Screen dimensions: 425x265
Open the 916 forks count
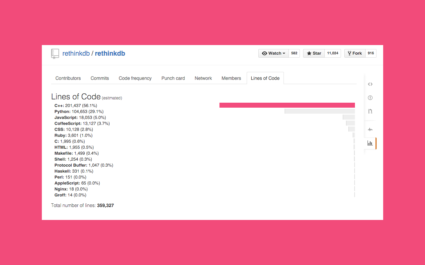[x=371, y=53]
